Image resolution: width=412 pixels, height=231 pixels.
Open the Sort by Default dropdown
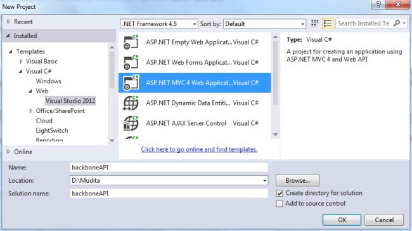click(264, 23)
